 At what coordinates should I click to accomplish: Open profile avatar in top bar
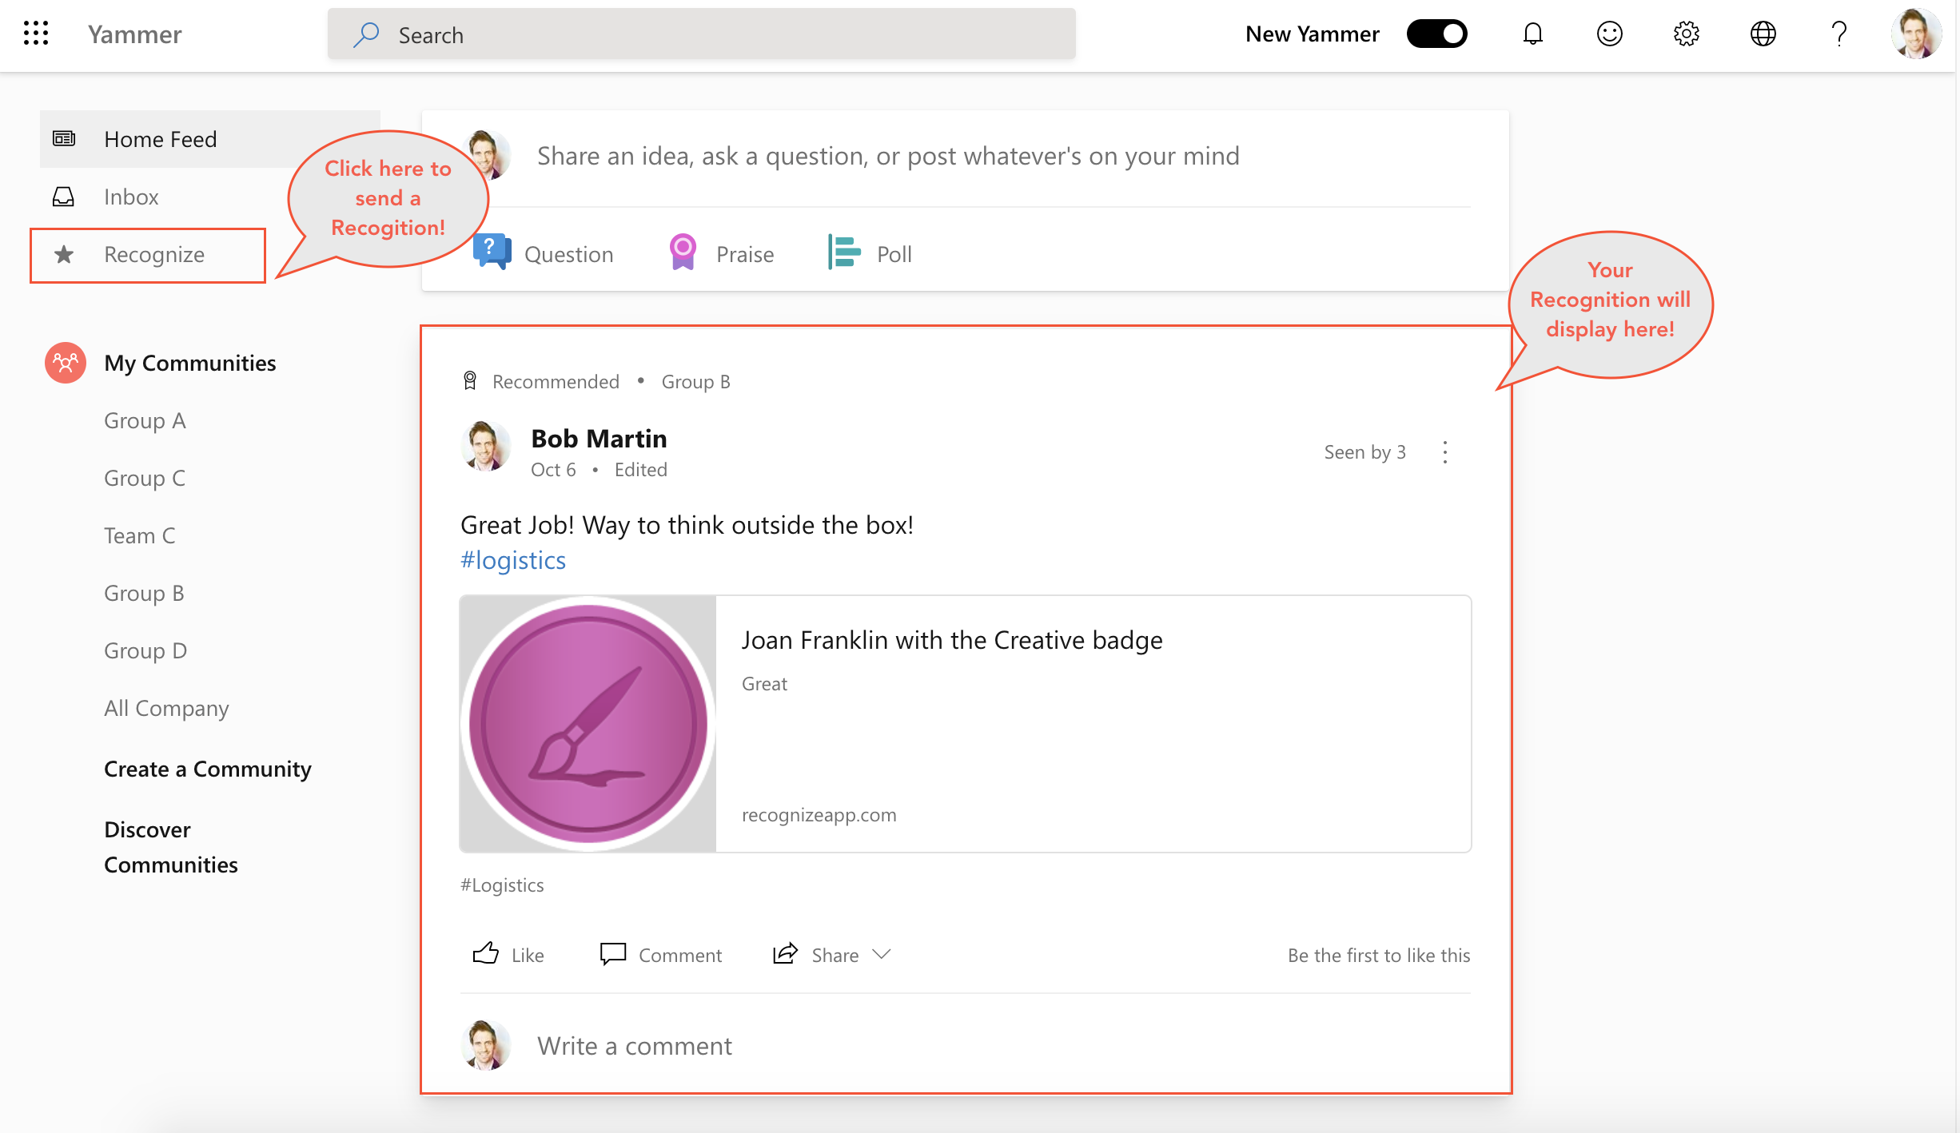click(x=1916, y=34)
